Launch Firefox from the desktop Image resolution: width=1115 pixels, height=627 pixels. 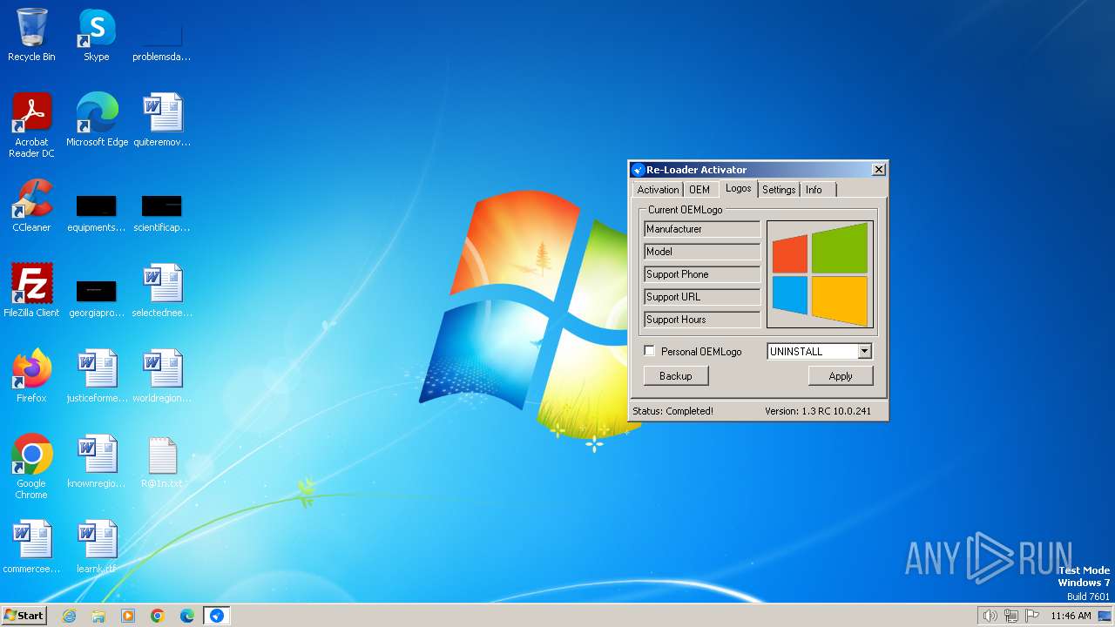pos(31,376)
